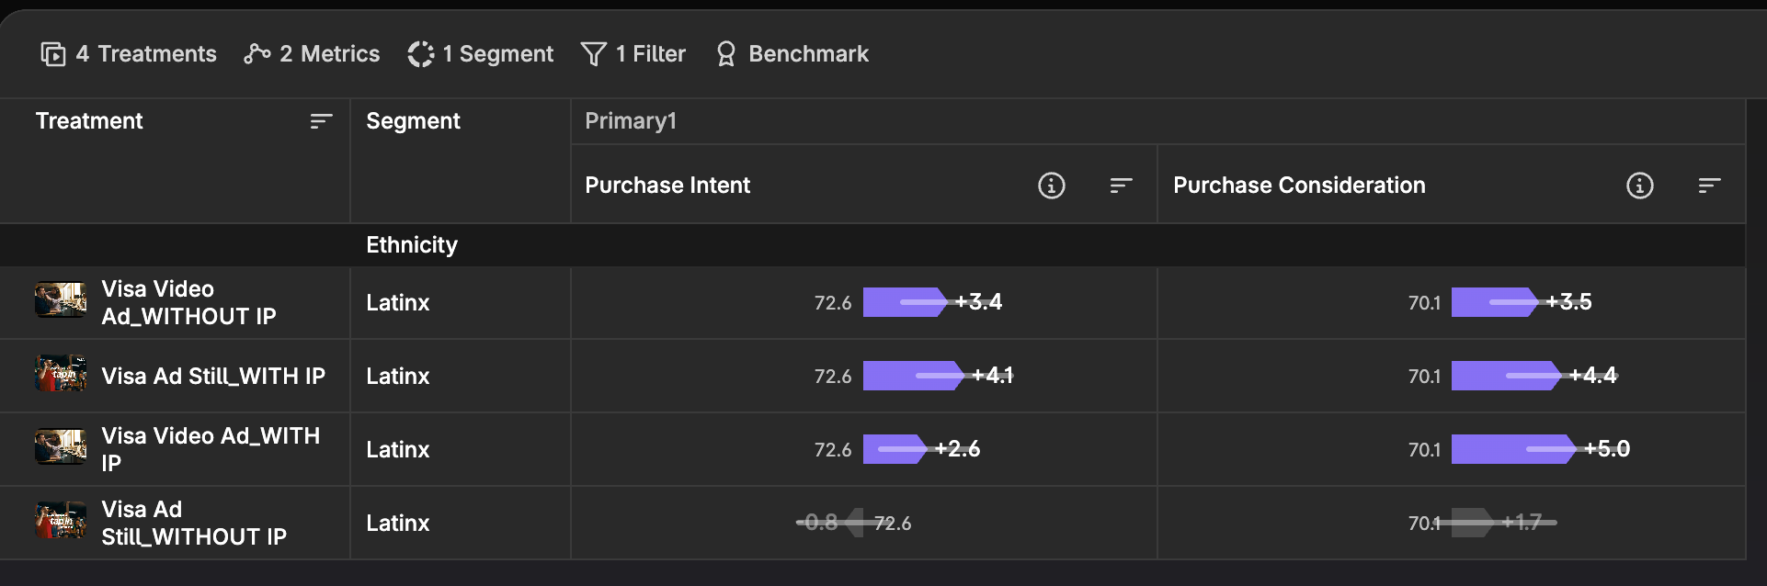Toggle the Benchmark option
Screen dimensions: 1767x586
792,54
